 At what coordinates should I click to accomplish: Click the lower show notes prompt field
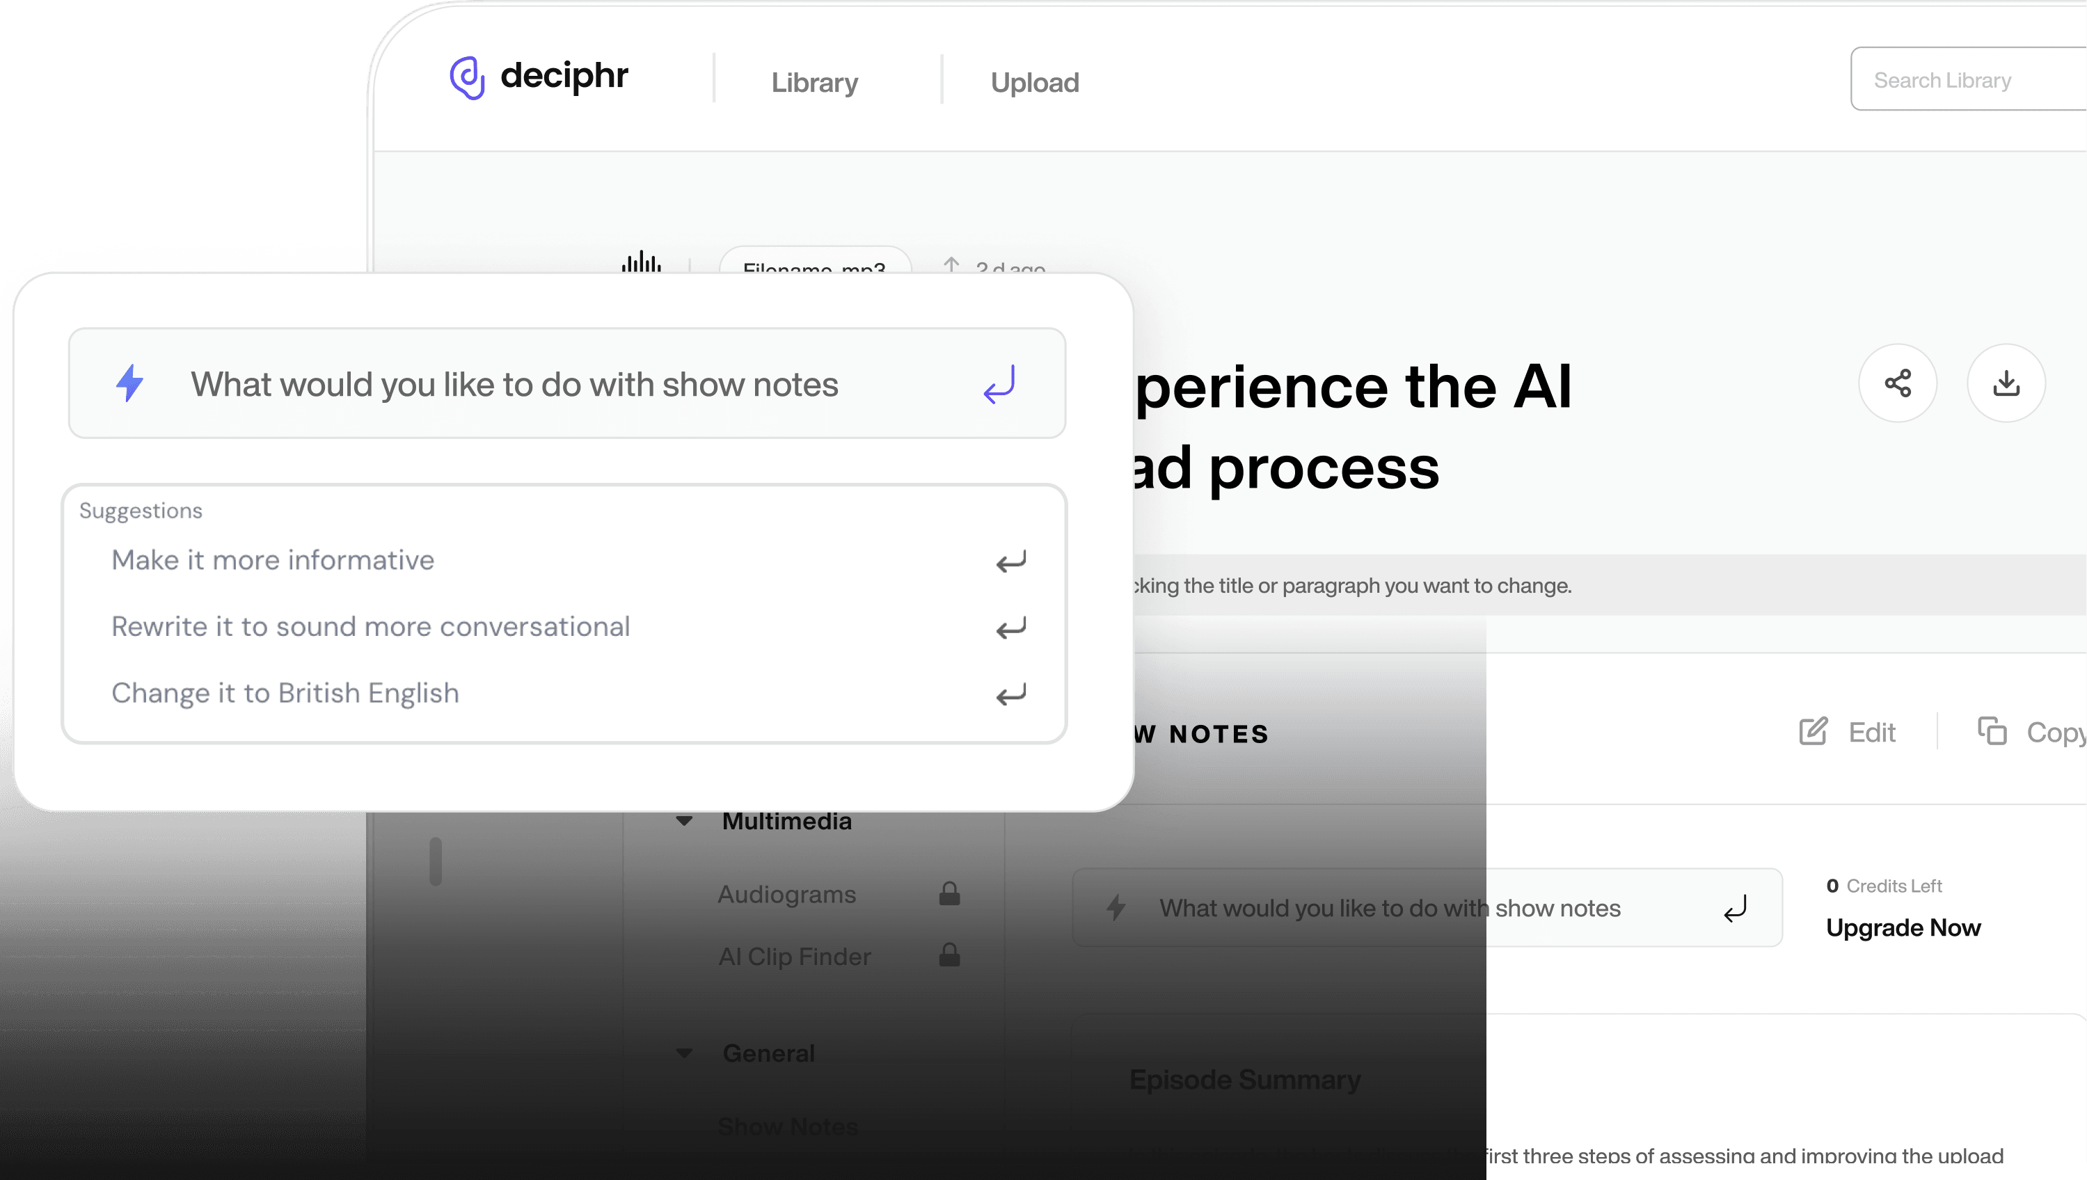[x=1427, y=908]
